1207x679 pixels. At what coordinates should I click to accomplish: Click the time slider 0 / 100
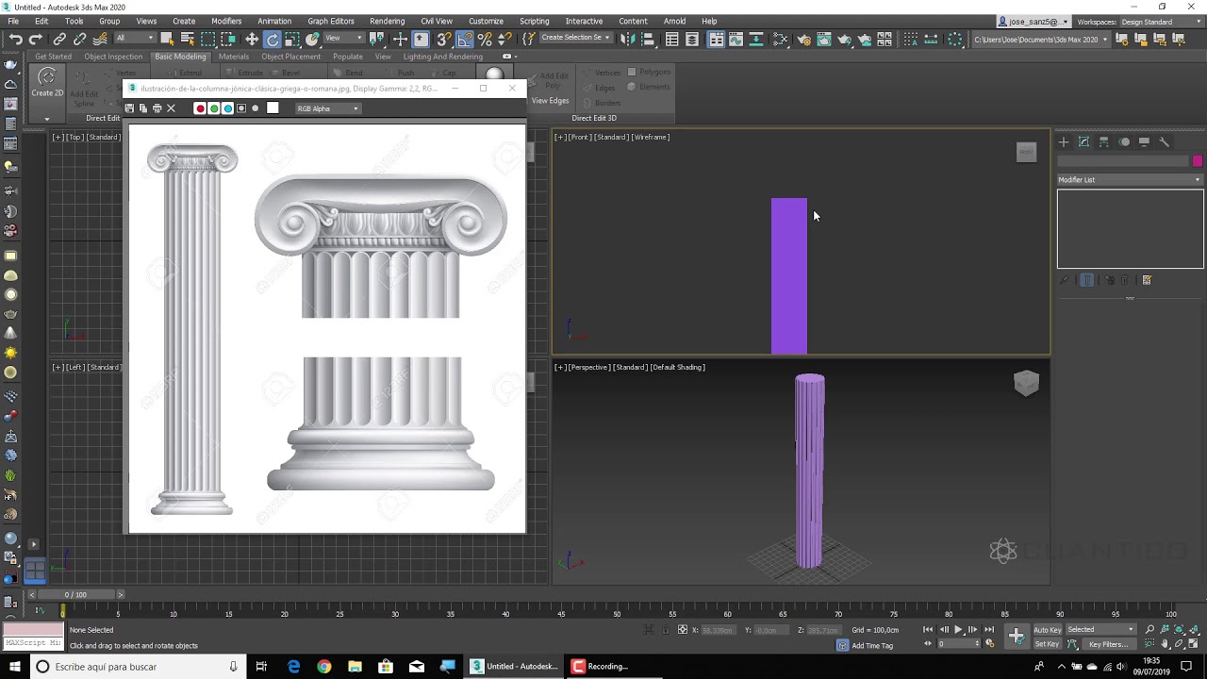coord(74,595)
